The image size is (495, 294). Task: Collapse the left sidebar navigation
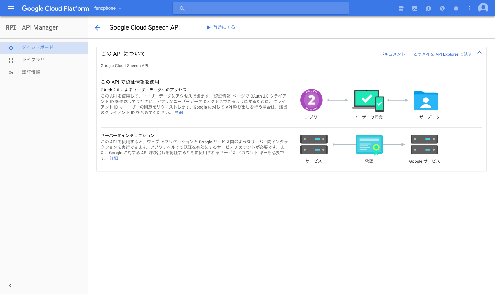11,285
